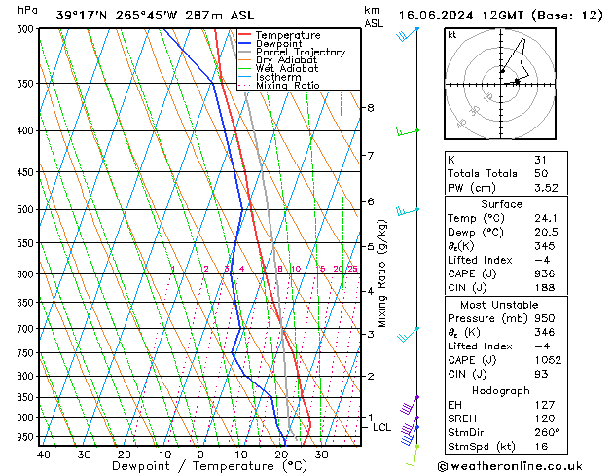Click the Pressure (mb) value '950'

(x=545, y=318)
